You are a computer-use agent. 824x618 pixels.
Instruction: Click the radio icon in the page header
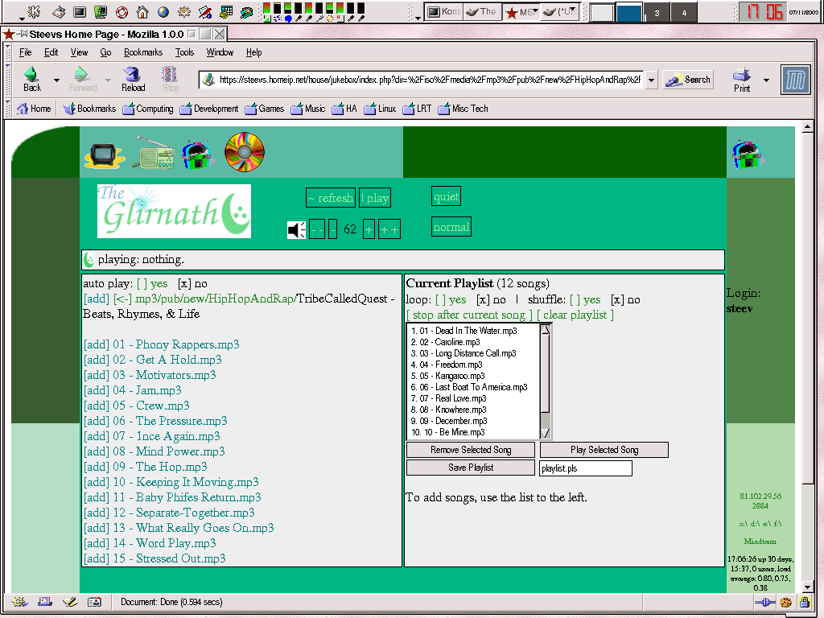click(x=153, y=153)
